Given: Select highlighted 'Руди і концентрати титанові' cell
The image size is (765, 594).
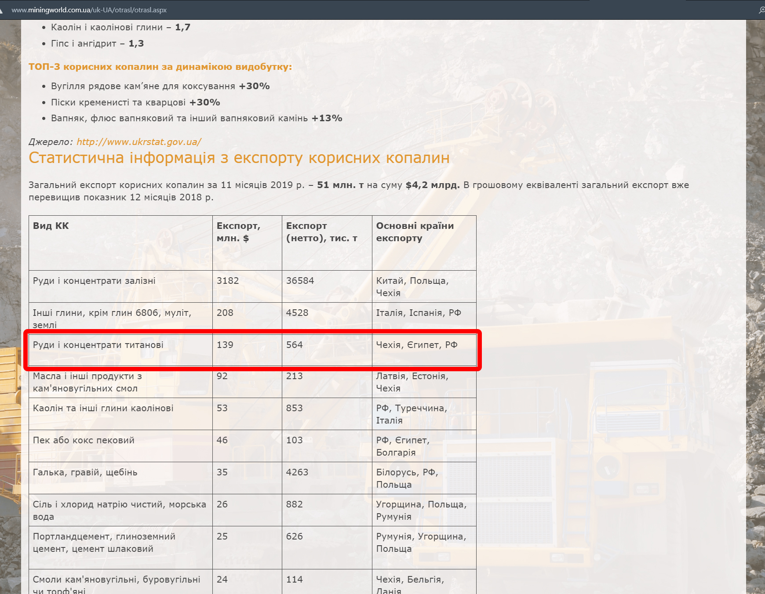Looking at the screenshot, I should (x=98, y=345).
